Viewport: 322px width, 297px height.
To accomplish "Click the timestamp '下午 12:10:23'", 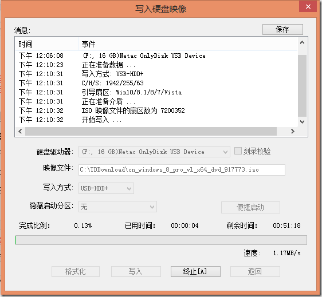I will [x=41, y=65].
